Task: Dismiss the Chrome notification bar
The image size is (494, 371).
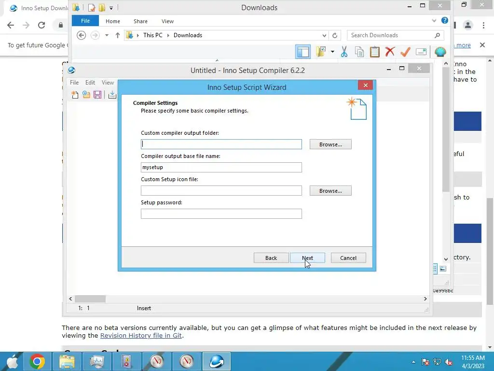Action: (x=482, y=45)
